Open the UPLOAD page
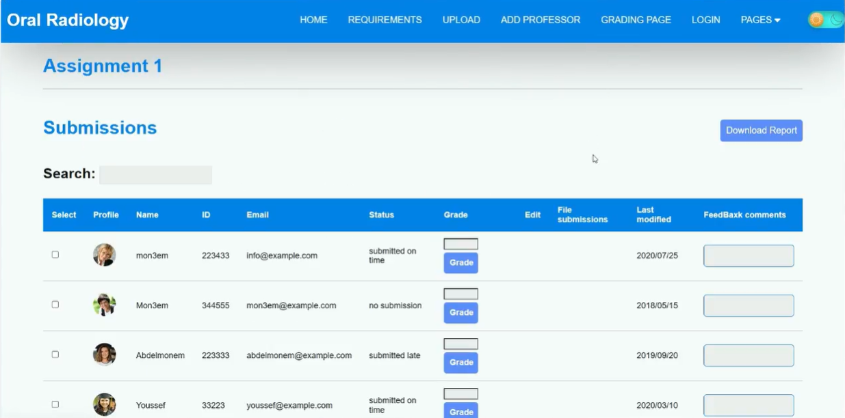845x418 pixels. (461, 20)
